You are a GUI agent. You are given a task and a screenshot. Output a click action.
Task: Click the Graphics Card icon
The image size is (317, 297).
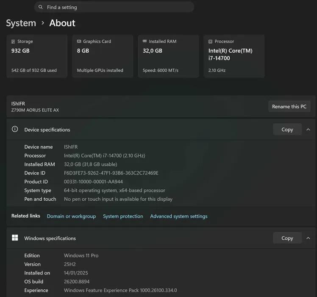click(x=79, y=41)
